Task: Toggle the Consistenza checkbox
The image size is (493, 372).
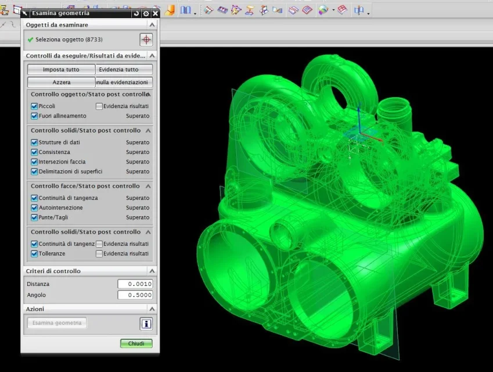Action: [x=34, y=152]
